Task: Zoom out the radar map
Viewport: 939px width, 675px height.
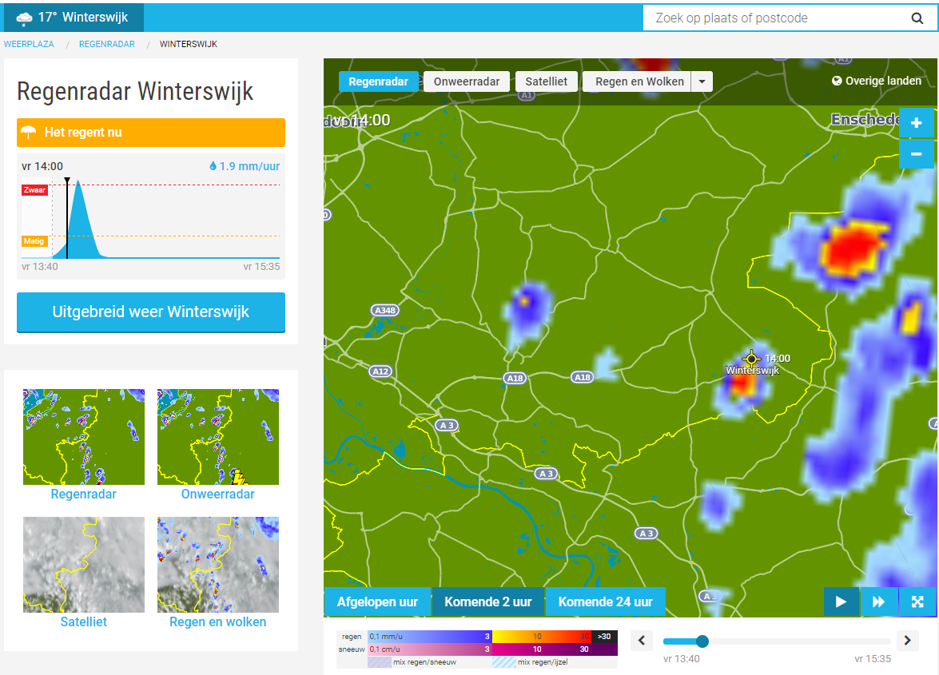Action: click(917, 154)
